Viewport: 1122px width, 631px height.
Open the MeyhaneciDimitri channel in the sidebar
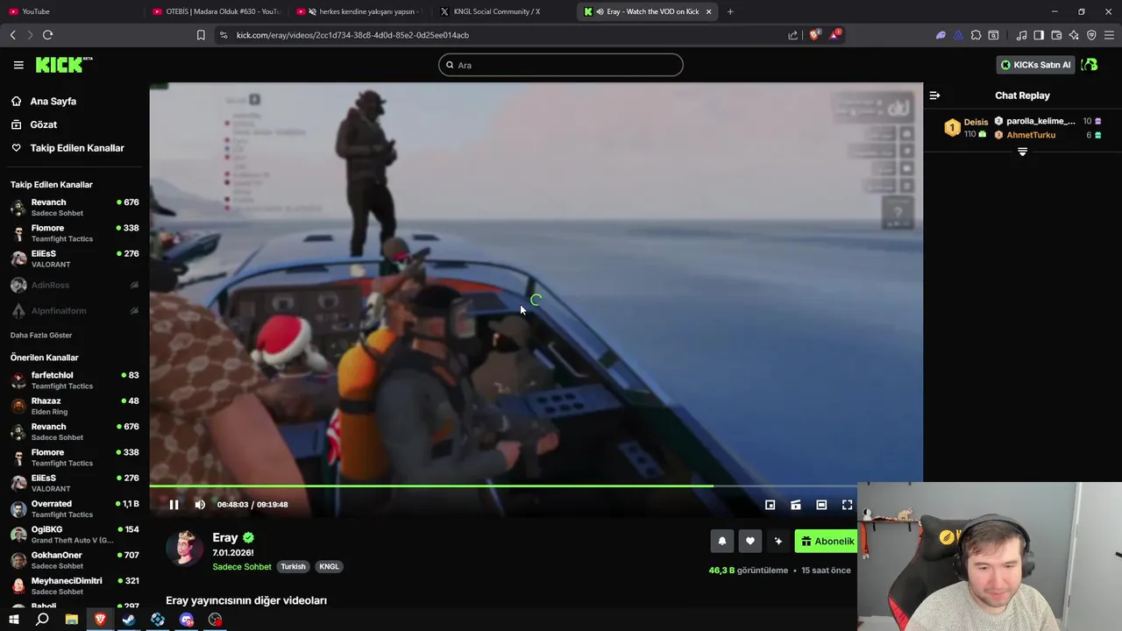[75, 585]
